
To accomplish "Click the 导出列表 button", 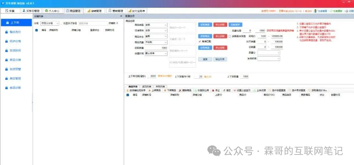I will click(220, 59).
